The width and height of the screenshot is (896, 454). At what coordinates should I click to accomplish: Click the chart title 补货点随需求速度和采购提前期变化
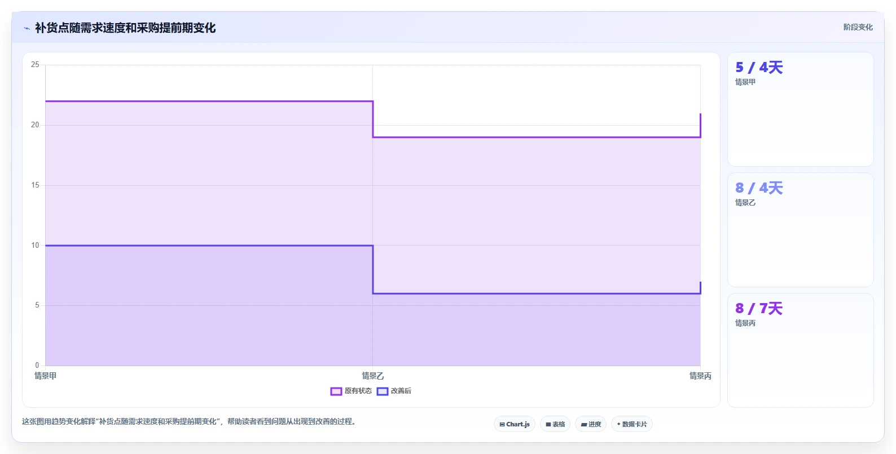click(125, 28)
